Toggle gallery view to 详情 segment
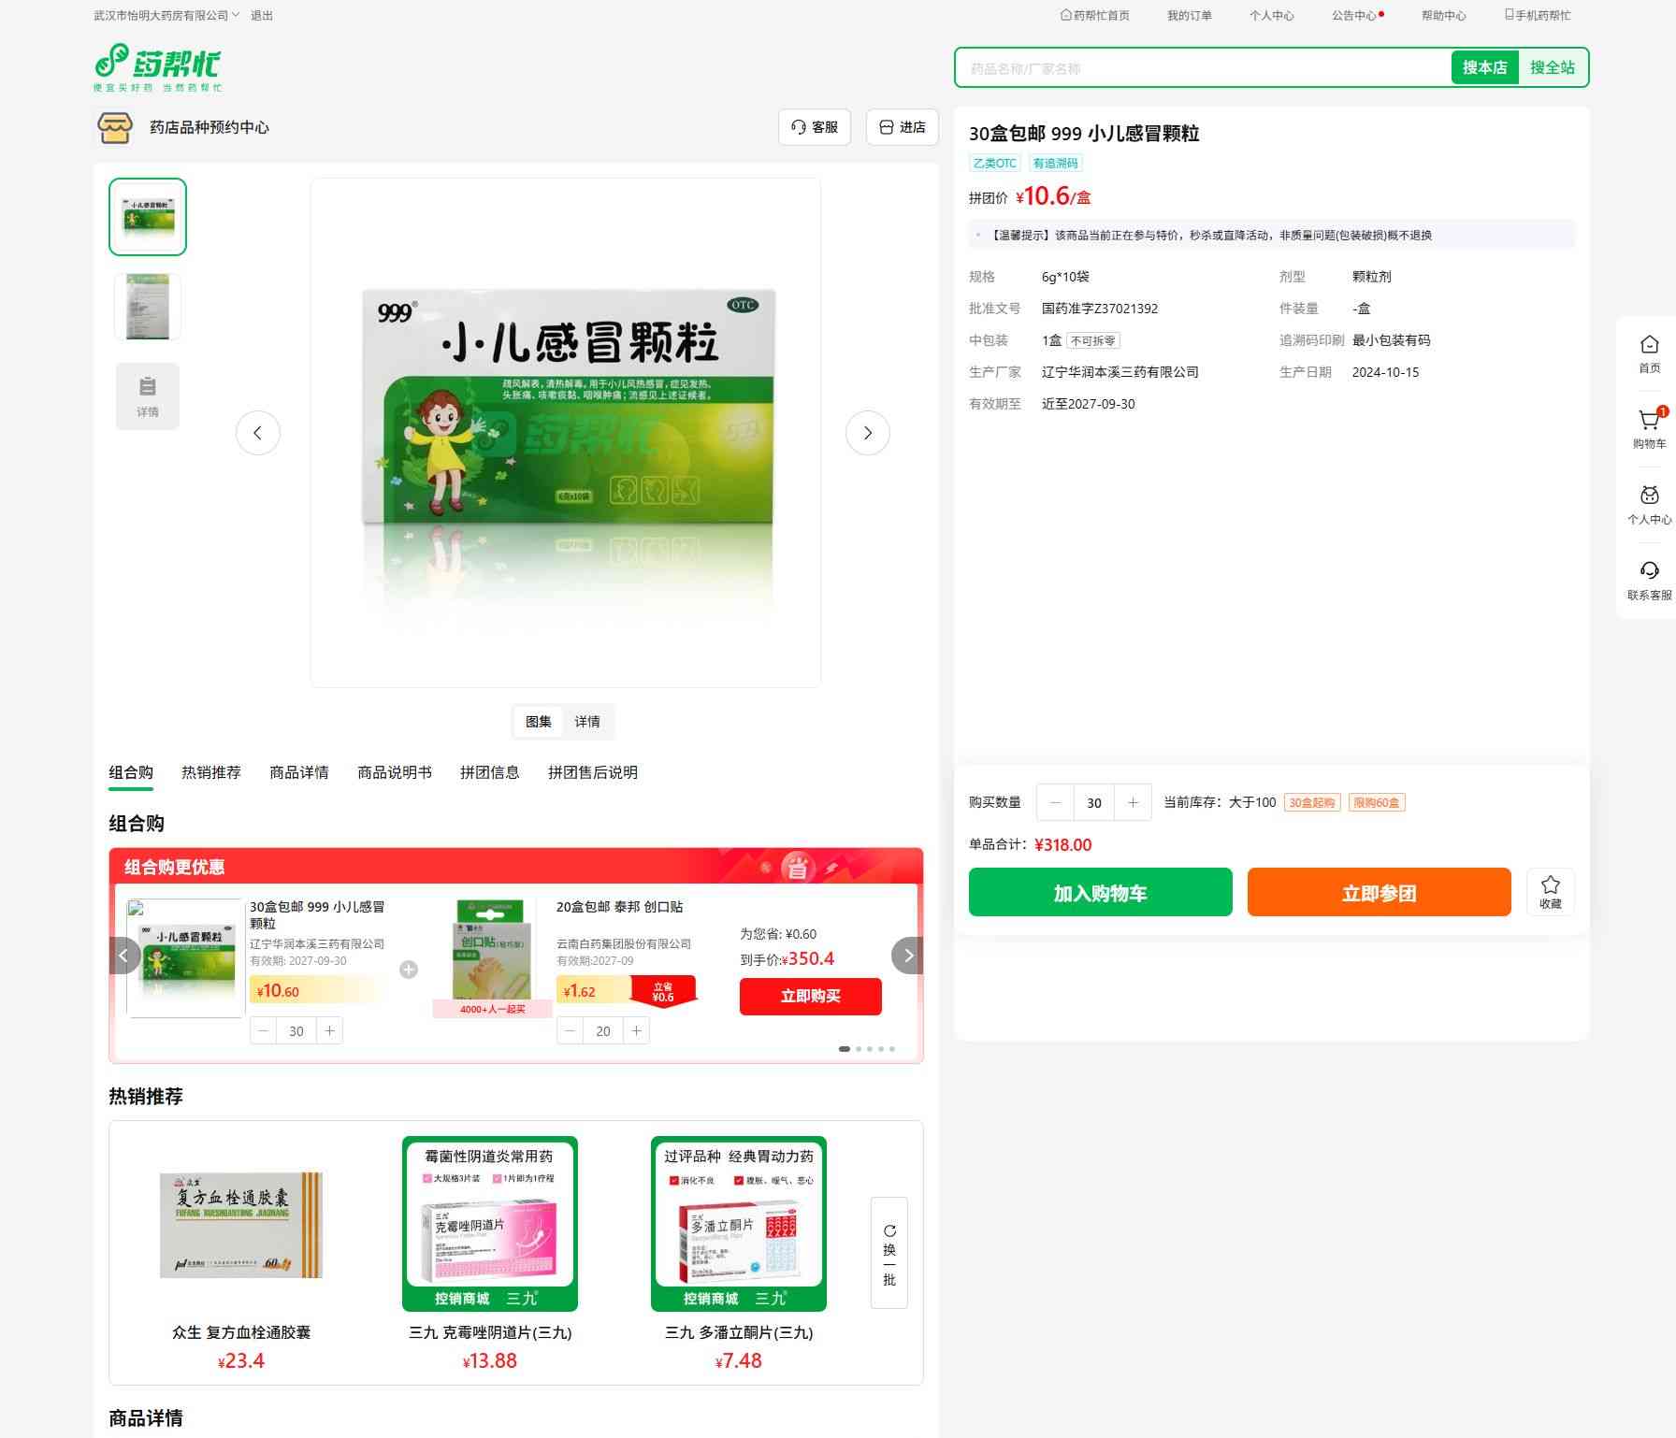 [587, 722]
